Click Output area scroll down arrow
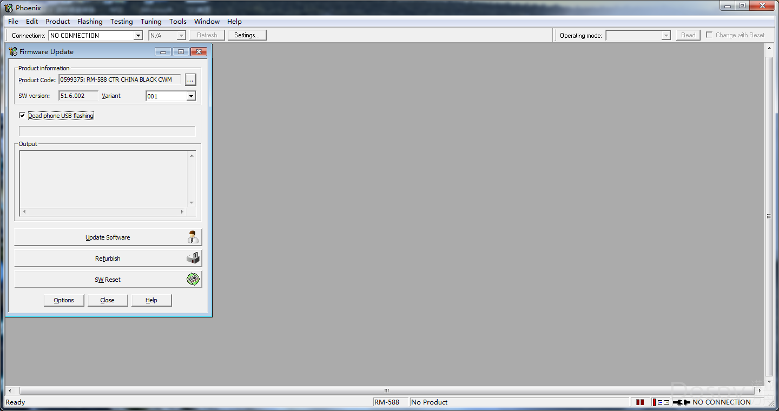Image resolution: width=779 pixels, height=411 pixels. pos(192,203)
